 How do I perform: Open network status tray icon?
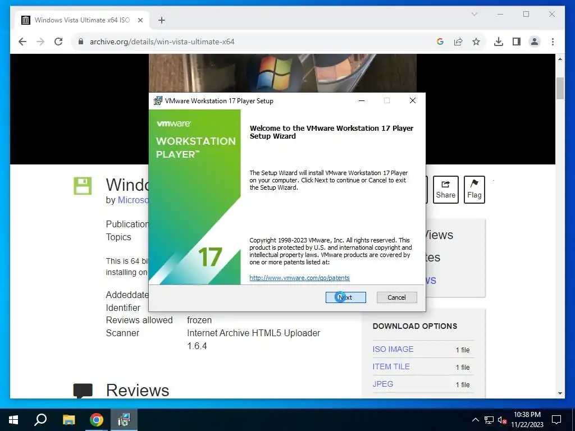pyautogui.click(x=489, y=420)
